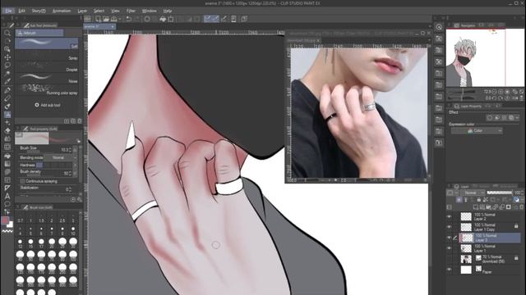
Task: Open the Blending mode dropdown
Action: tap(60, 157)
